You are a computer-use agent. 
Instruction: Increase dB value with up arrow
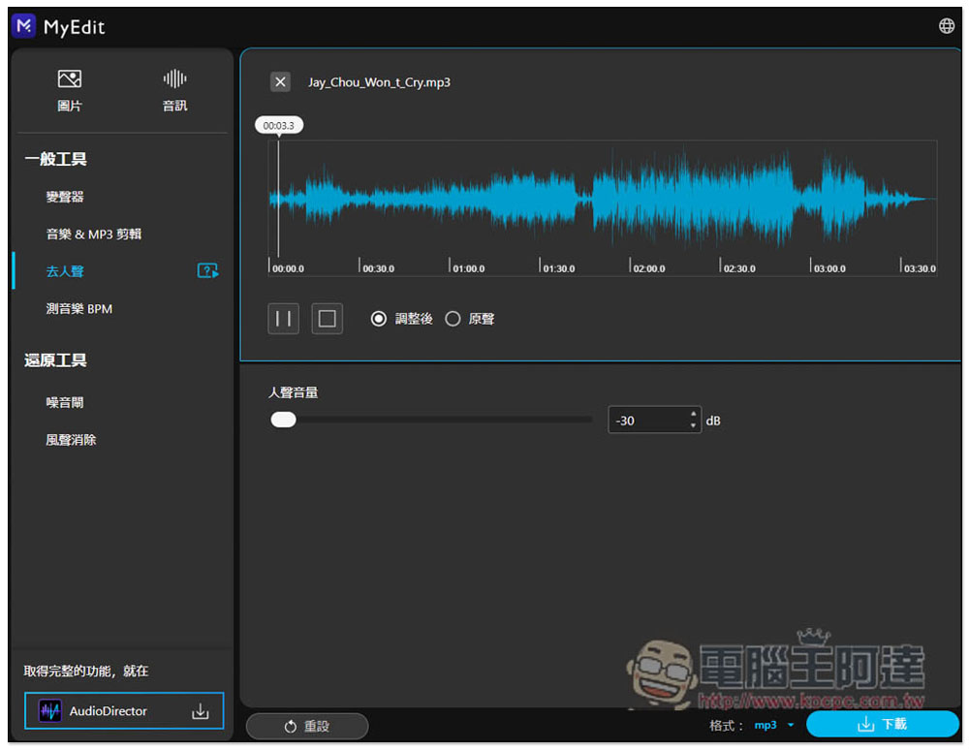pyautogui.click(x=693, y=414)
